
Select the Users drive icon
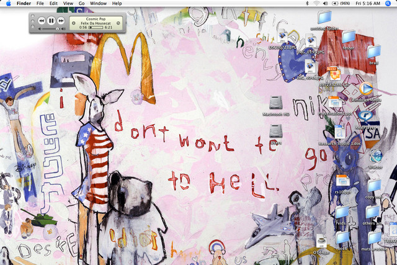coord(275,131)
